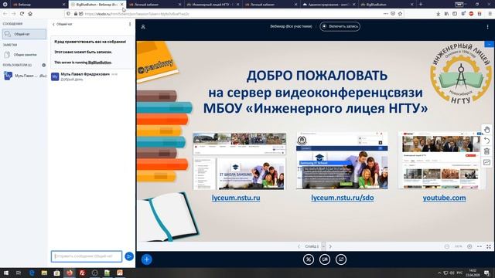Open the youtube.com link on slide

point(444,198)
